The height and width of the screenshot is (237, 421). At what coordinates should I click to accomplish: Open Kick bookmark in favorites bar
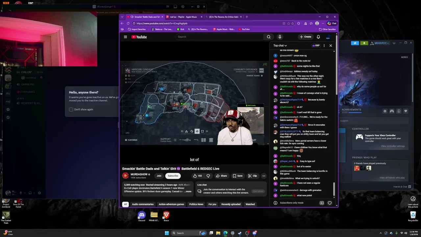(181, 29)
